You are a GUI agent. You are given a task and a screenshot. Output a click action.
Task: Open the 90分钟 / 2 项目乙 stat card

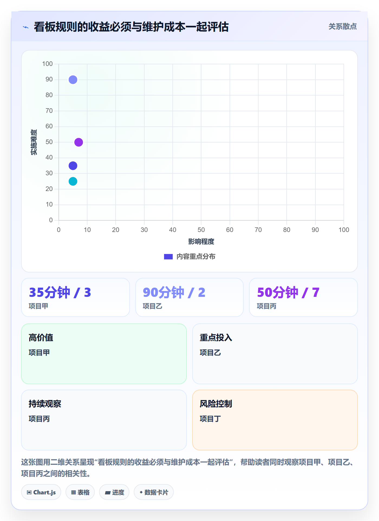click(x=190, y=297)
